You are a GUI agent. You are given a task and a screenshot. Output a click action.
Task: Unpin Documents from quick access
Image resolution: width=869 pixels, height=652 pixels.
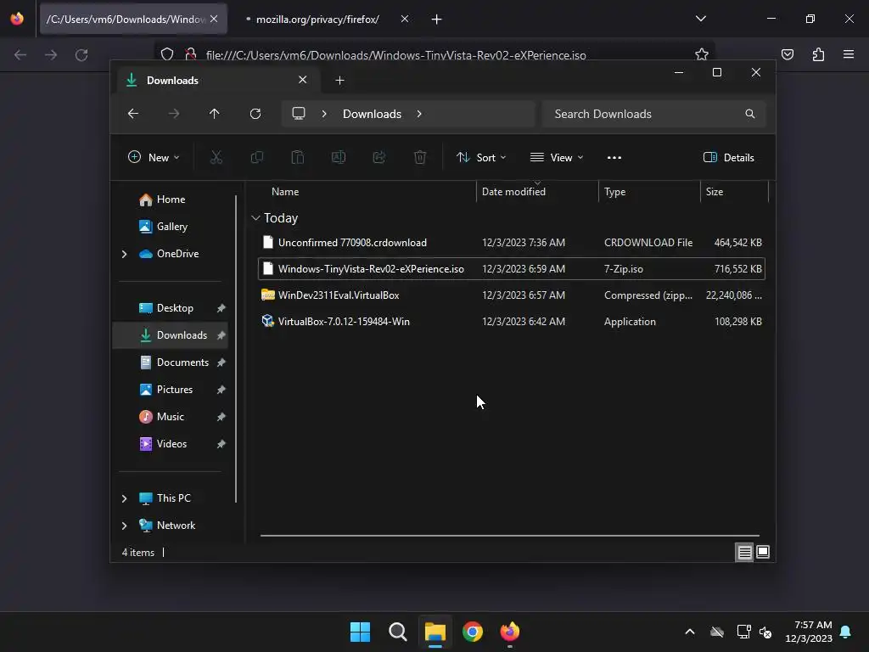click(221, 362)
